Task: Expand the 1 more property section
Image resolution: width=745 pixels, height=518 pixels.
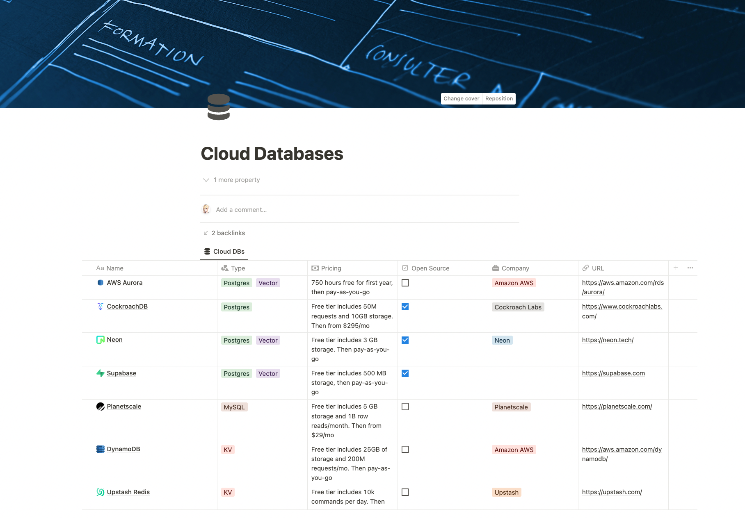Action: (x=232, y=180)
